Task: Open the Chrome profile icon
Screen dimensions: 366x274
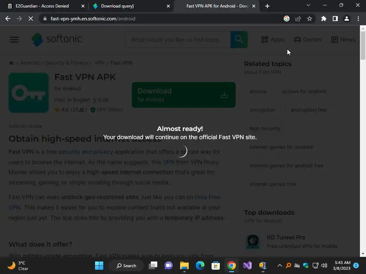Action: tap(347, 19)
